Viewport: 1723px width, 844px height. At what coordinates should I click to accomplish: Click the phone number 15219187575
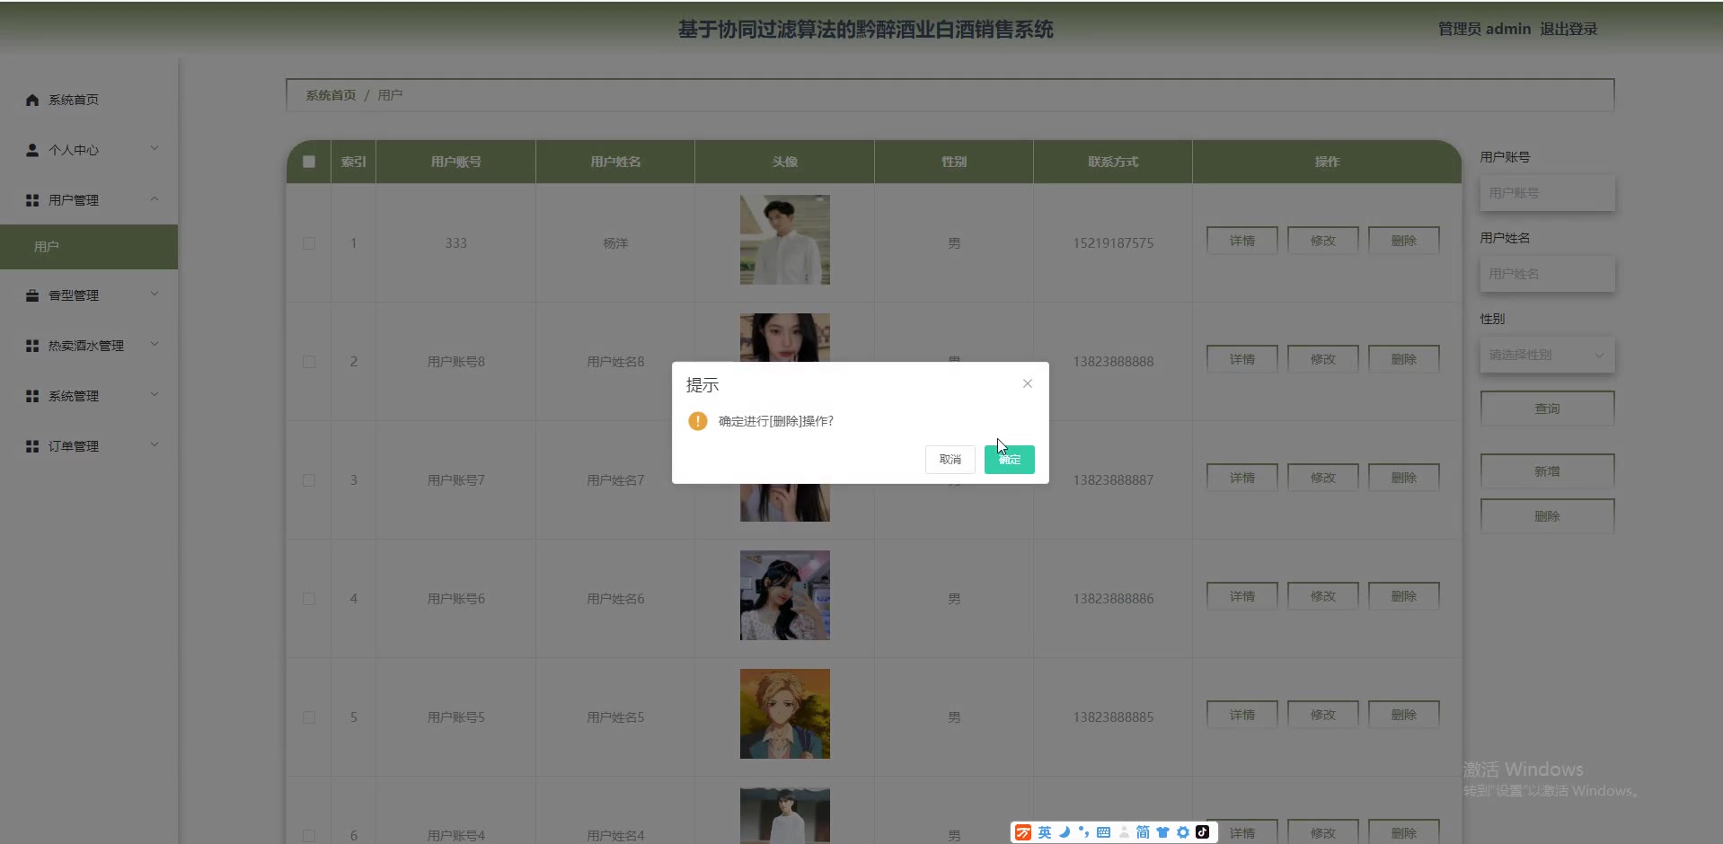(x=1113, y=243)
